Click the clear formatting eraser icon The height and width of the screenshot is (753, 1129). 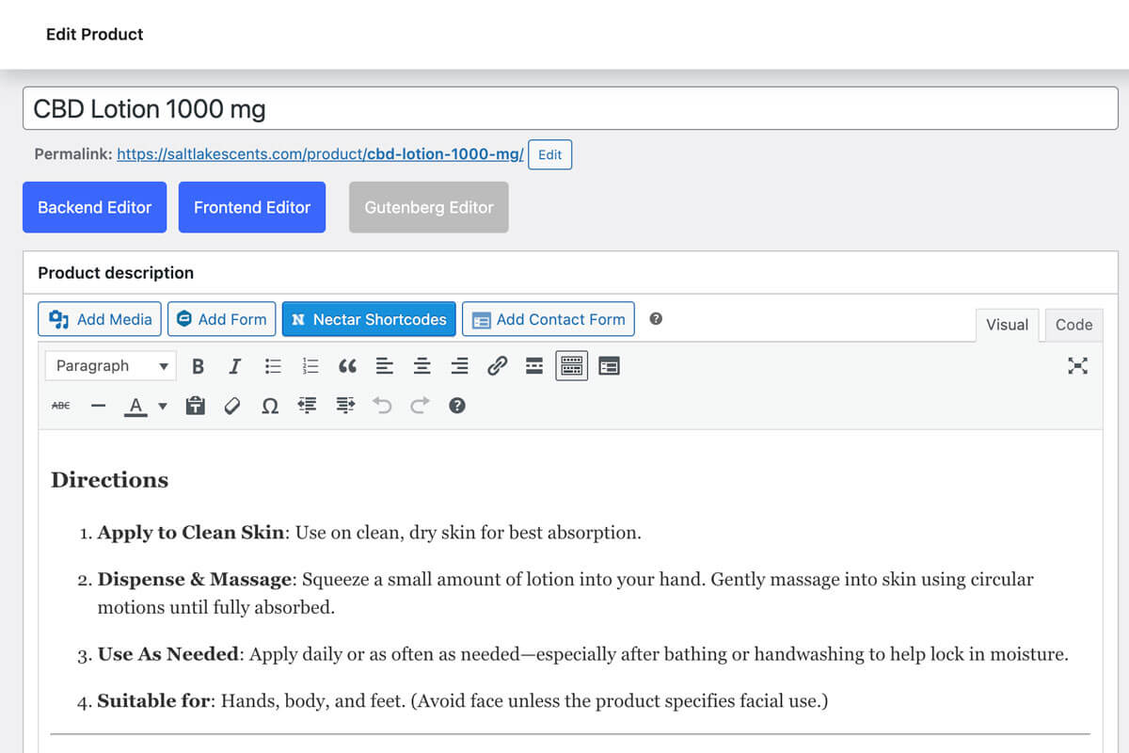[x=232, y=406]
